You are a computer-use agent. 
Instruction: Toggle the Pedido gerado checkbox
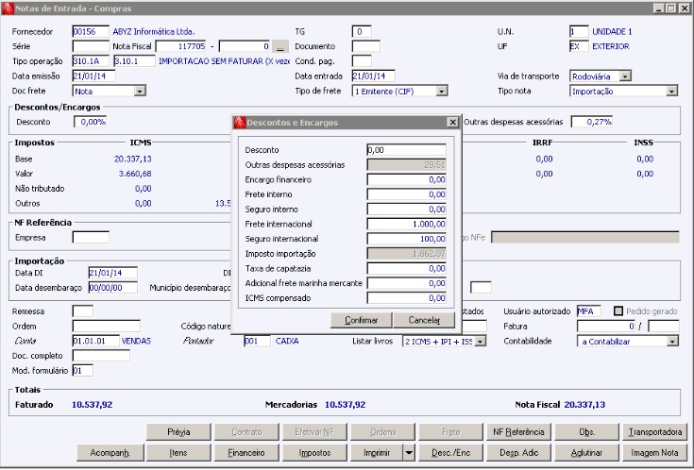(618, 311)
